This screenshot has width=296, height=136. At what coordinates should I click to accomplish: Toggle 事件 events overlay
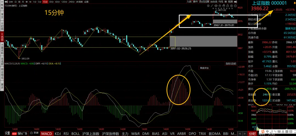(x=195, y=2)
